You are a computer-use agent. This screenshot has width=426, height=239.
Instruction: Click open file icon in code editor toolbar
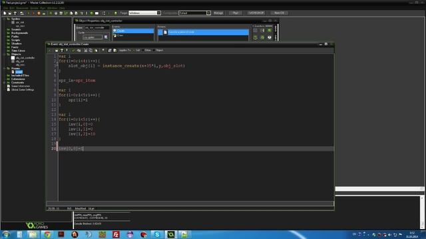click(57, 50)
